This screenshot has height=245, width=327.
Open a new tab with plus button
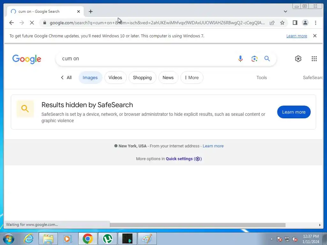click(x=90, y=11)
